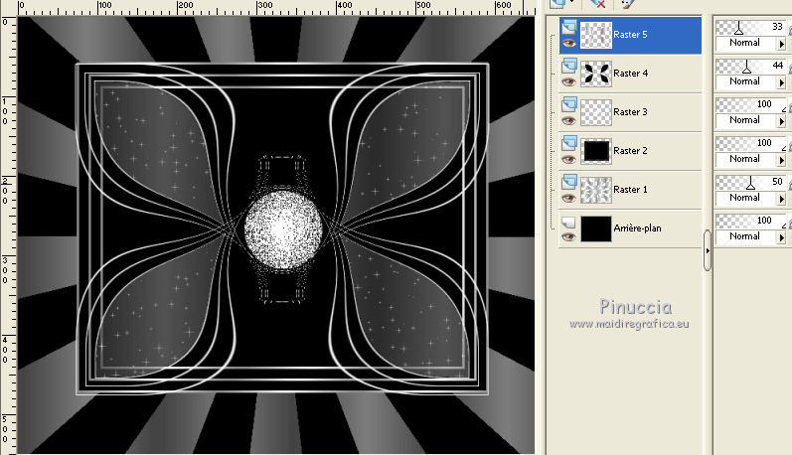Screen dimensions: 792x455
Task: Open blend mode dropdown arrow for Raster 2
Action: [781, 160]
